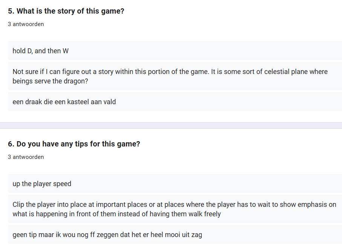Click "3 antwoorden" count under question 6
342x251 pixels.
(x=26, y=157)
